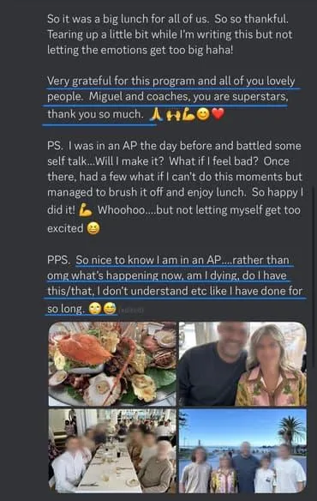Open the outdoor group photo with palm tree
This screenshot has width=317, height=501.
click(x=242, y=451)
